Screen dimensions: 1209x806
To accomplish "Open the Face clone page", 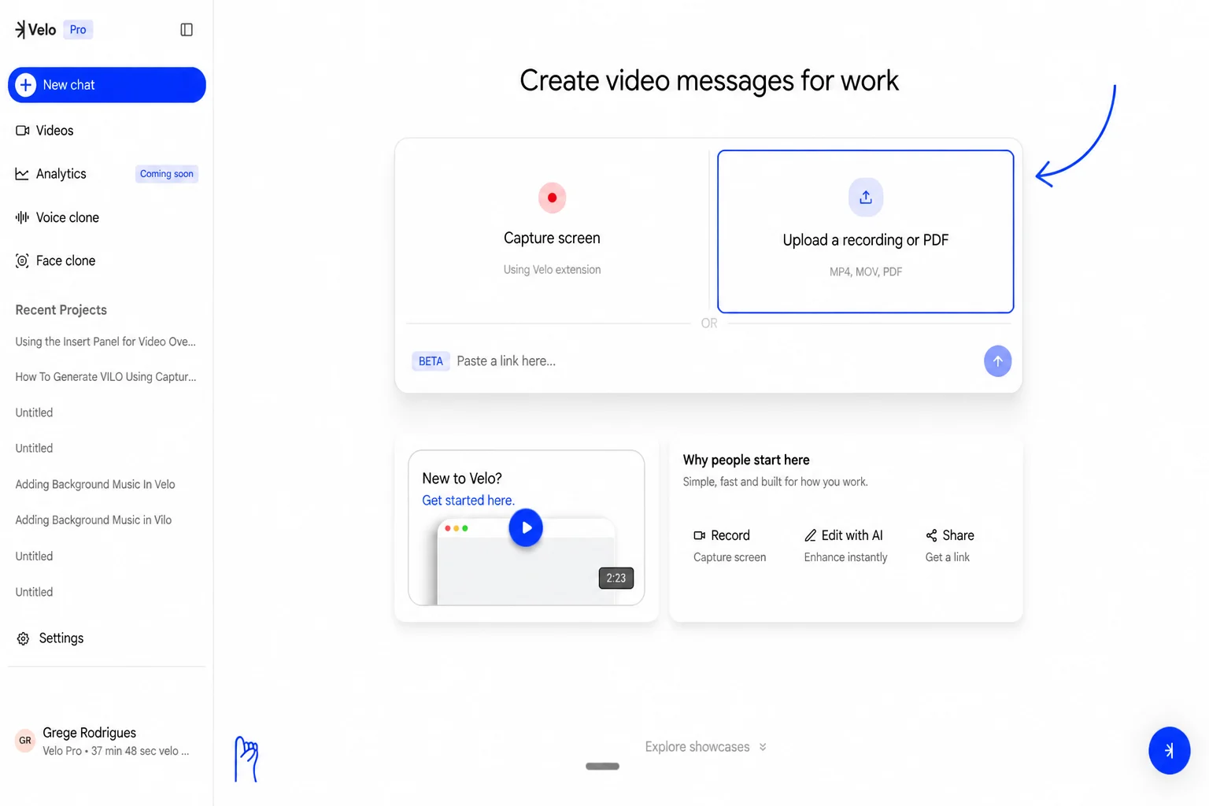I will pyautogui.click(x=56, y=261).
